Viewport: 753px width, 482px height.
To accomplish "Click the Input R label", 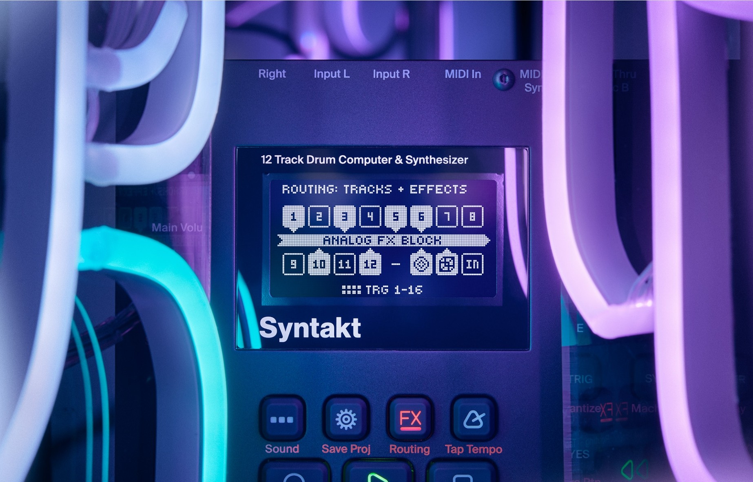I will 391,74.
